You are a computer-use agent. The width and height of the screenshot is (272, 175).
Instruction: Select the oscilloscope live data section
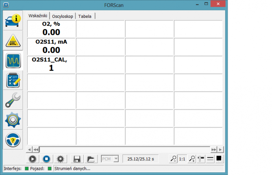[13, 61]
